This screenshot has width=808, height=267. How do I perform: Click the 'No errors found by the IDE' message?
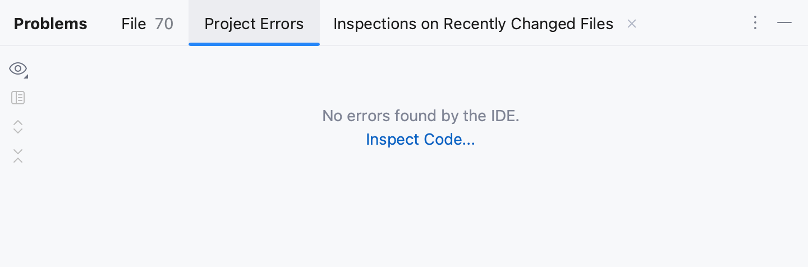pos(420,116)
